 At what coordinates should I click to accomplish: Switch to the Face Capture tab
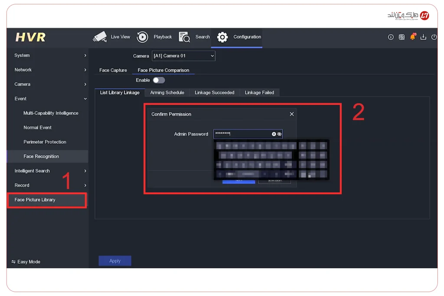click(x=113, y=70)
